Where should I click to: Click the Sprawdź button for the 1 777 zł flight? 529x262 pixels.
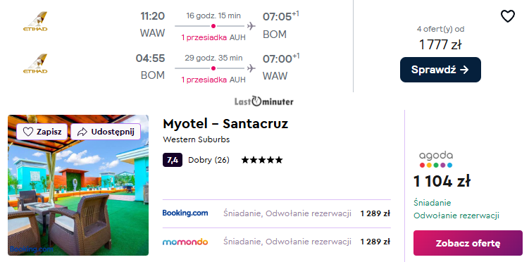pos(440,70)
